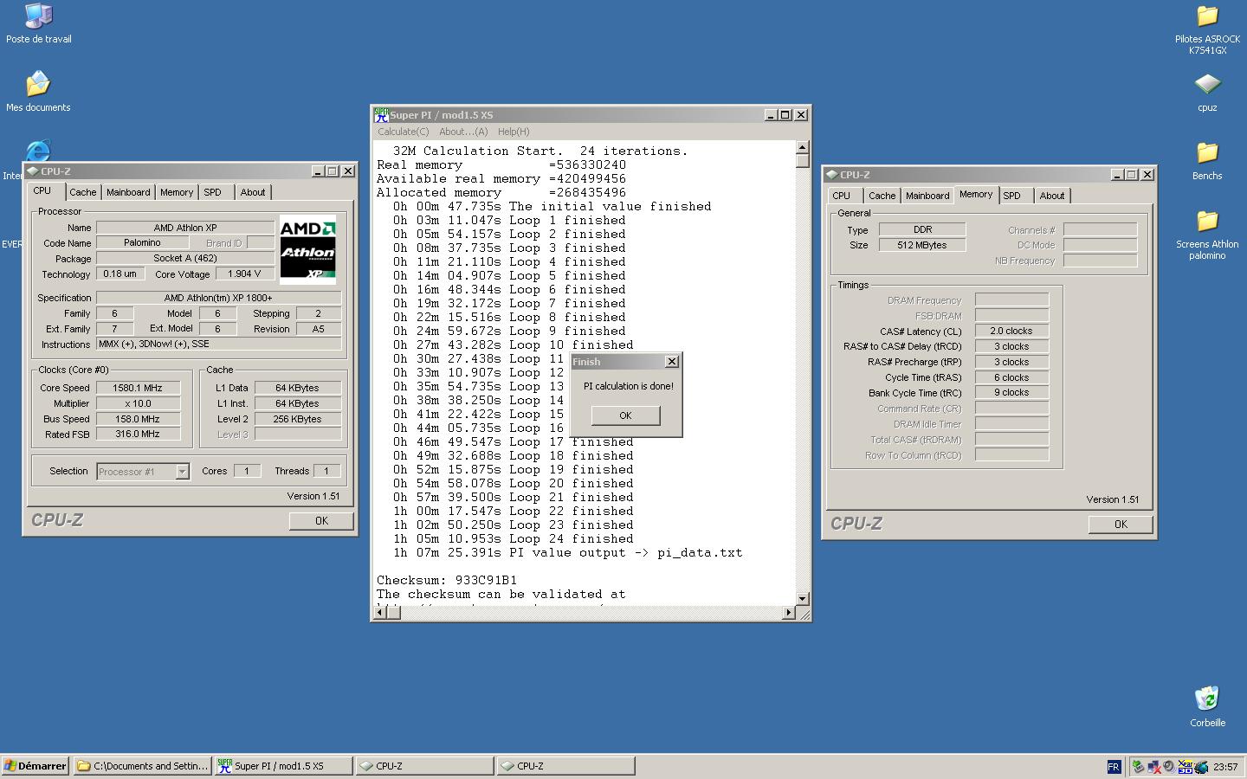Click the Bank Cycle Time 9 clocks field
1247x779 pixels.
[x=1011, y=393]
